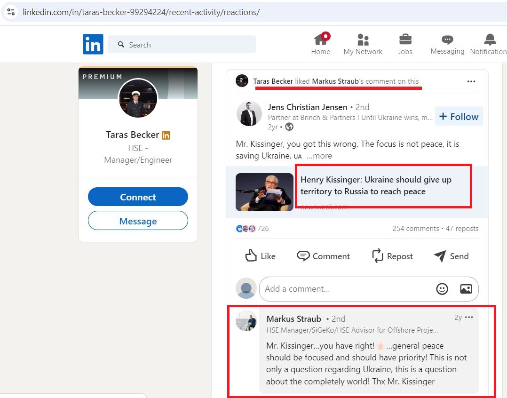Open the post options three-dot menu
Image resolution: width=507 pixels, height=398 pixels.
471,81
